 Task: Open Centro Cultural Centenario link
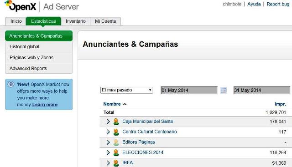coord(150,132)
